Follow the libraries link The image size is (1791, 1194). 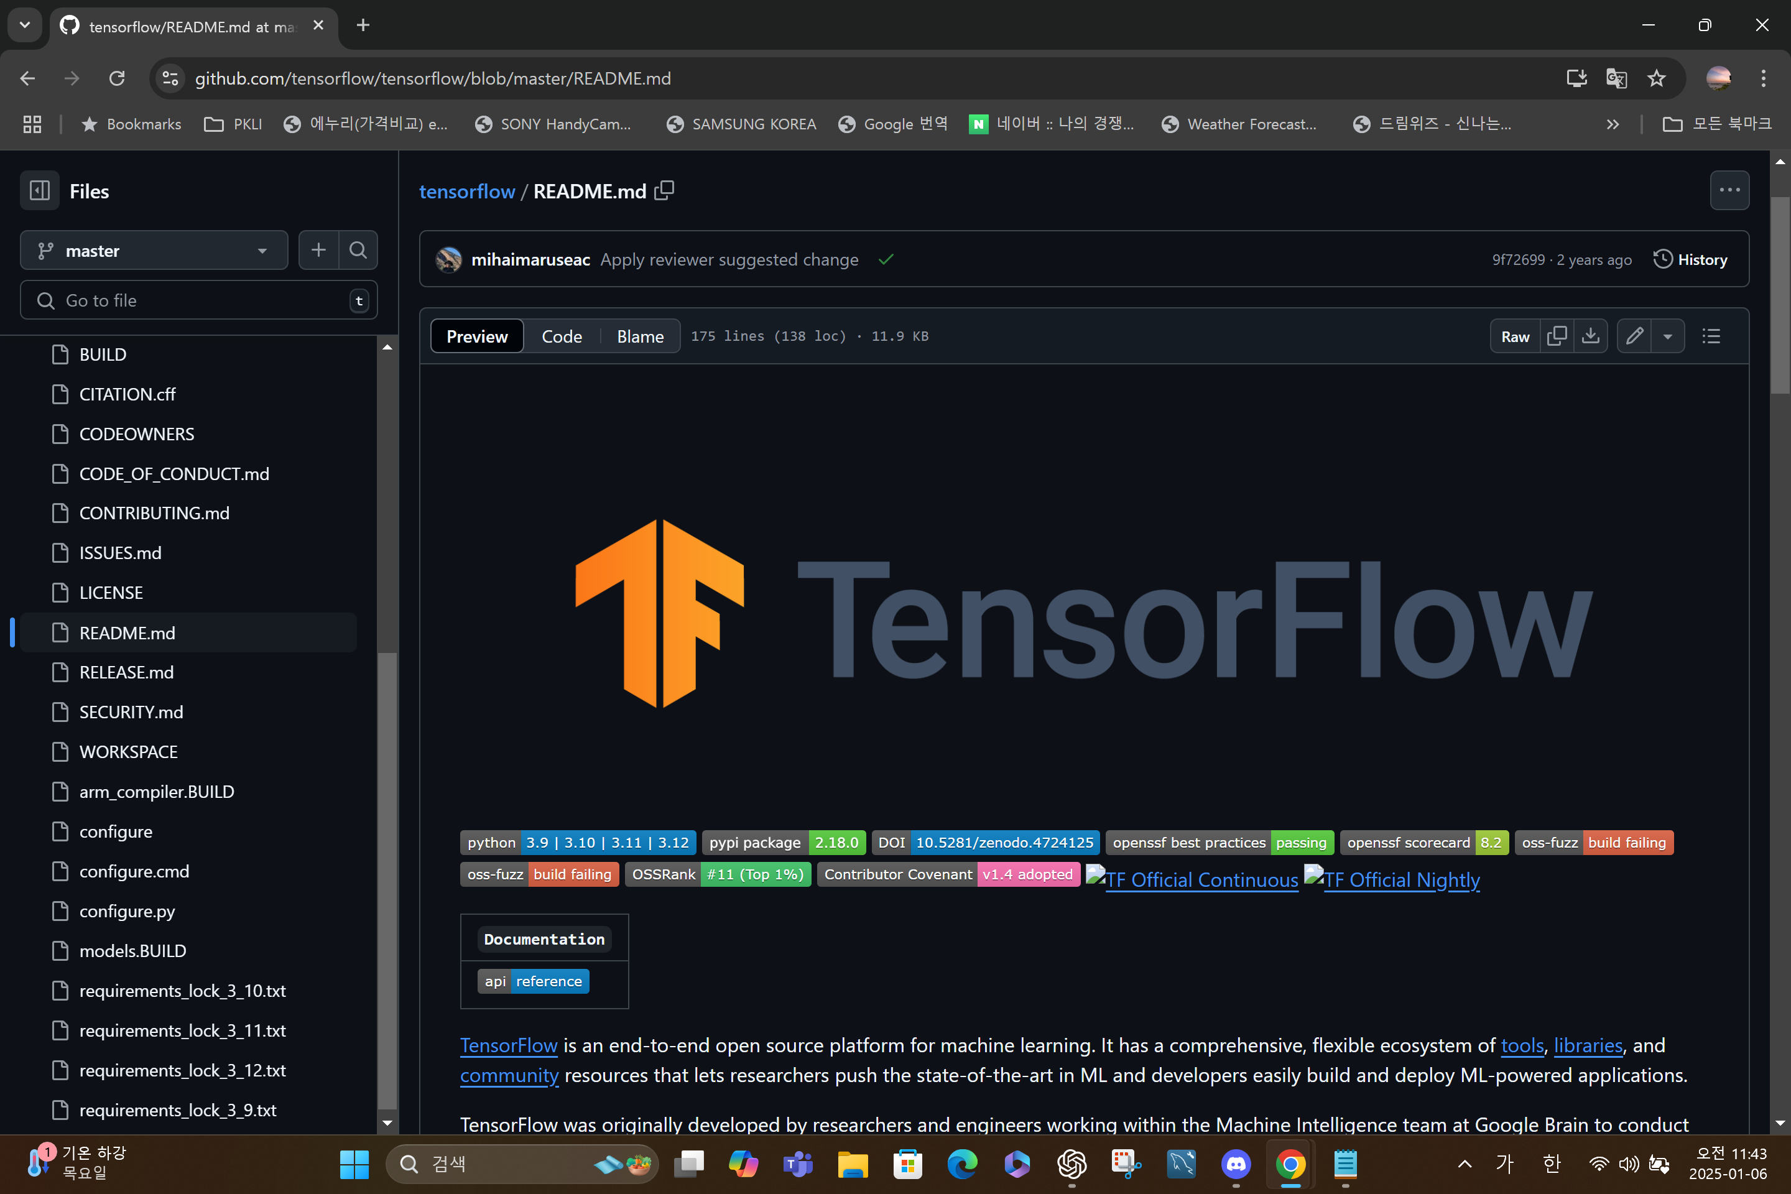[x=1588, y=1045]
